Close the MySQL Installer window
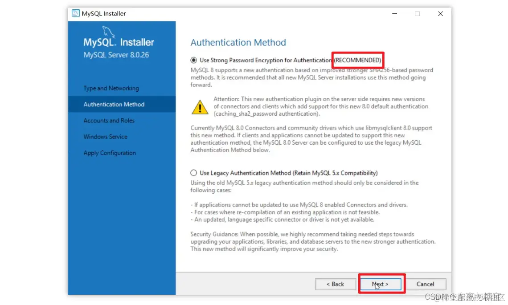Image resolution: width=508 pixels, height=305 pixels. [x=440, y=14]
